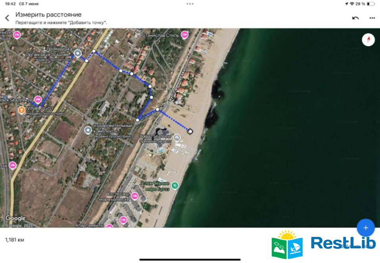
Task: Select the Breeze House hotel marker
Action: tap(17, 35)
